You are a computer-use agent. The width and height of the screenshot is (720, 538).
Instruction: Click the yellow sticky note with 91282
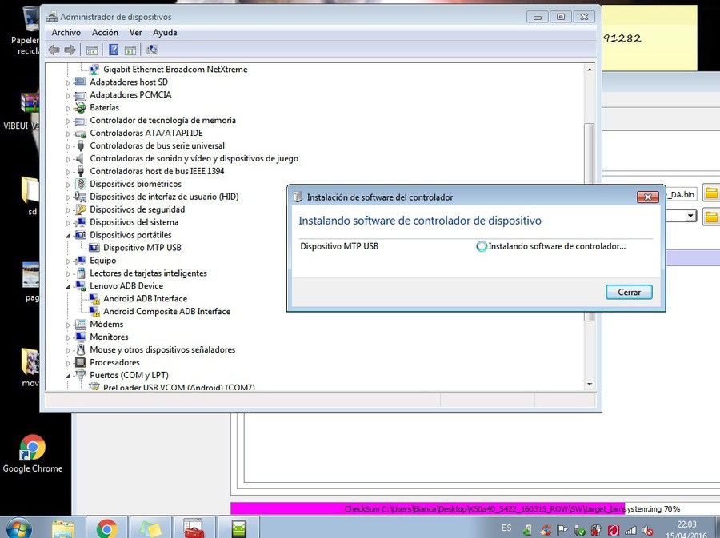(650, 38)
